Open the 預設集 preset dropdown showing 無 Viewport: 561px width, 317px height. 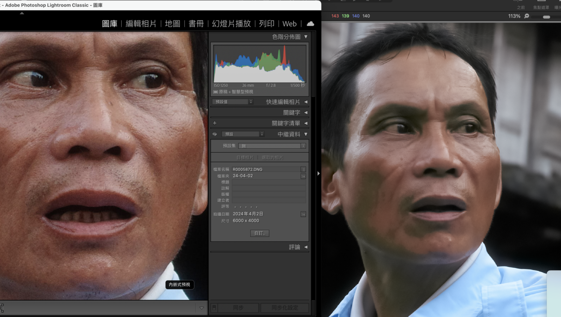point(272,146)
